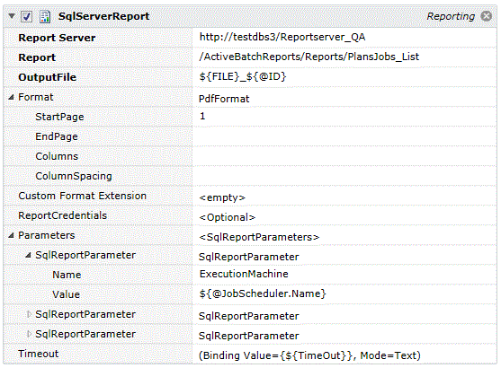Select the Custom Format Extension value

point(344,197)
